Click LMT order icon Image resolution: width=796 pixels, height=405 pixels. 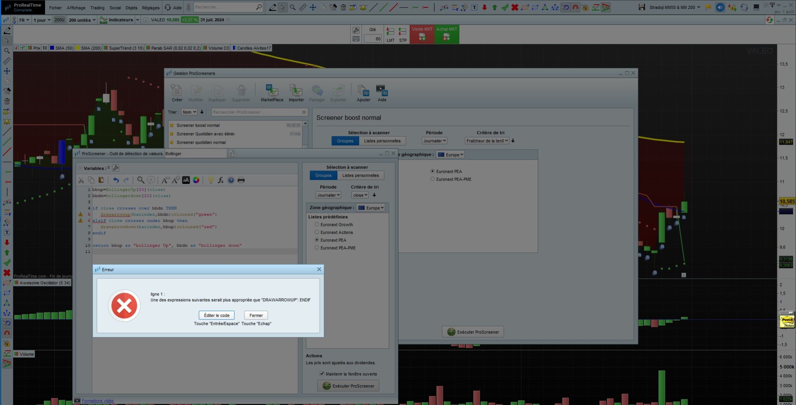click(390, 35)
